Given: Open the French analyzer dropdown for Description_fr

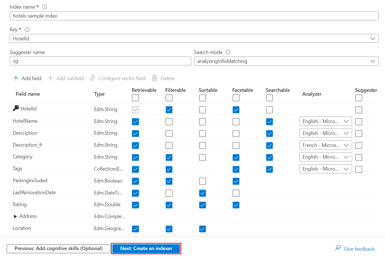Looking at the screenshot, I should pos(325,145).
